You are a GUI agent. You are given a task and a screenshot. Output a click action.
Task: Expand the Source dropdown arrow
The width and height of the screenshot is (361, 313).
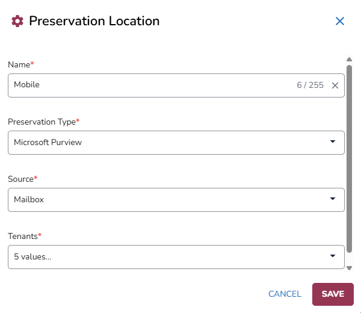click(x=333, y=199)
